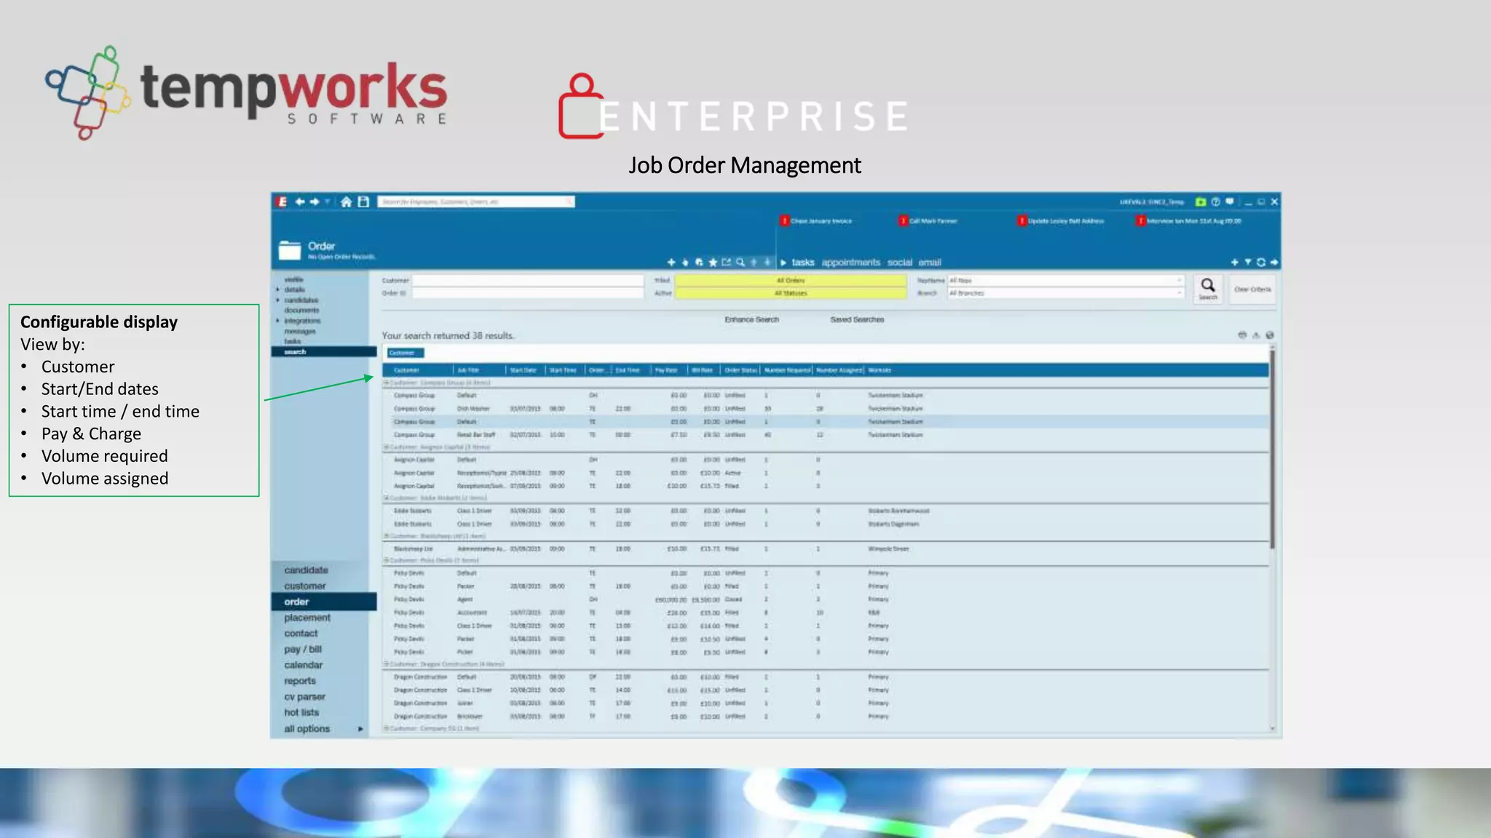The image size is (1491, 838).
Task: Click the up arrow record icon
Action: click(x=754, y=262)
